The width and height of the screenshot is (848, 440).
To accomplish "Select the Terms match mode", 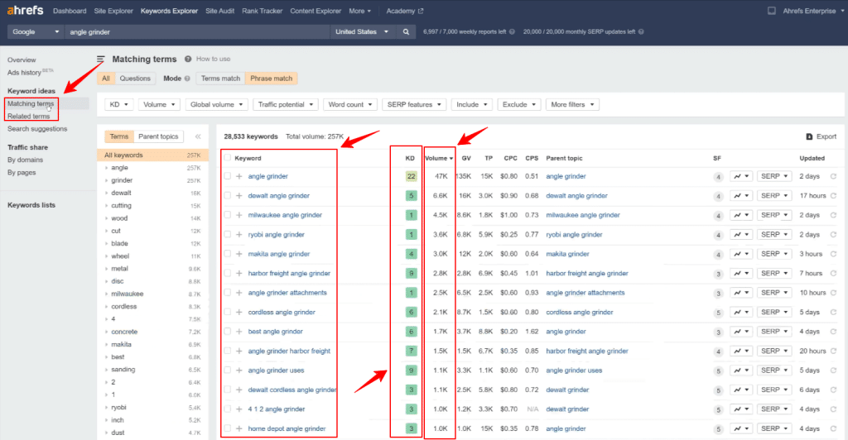I will (220, 79).
